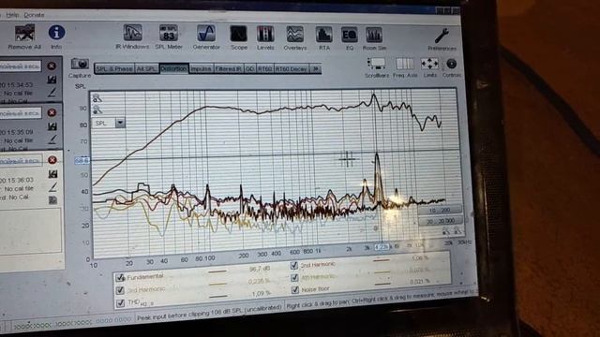The height and width of the screenshot is (337, 600).
Task: Toggle the 2nd Harmonic trace checkbox
Action: coord(293,265)
